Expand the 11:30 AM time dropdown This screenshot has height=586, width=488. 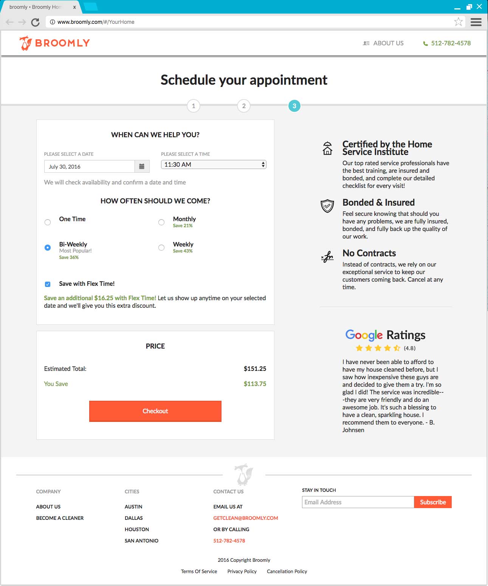click(214, 164)
